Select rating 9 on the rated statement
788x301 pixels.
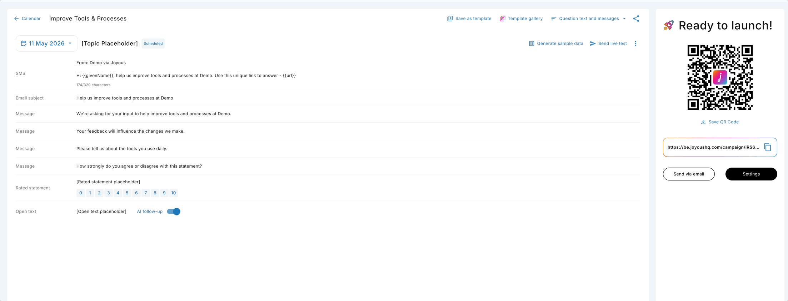tap(164, 193)
